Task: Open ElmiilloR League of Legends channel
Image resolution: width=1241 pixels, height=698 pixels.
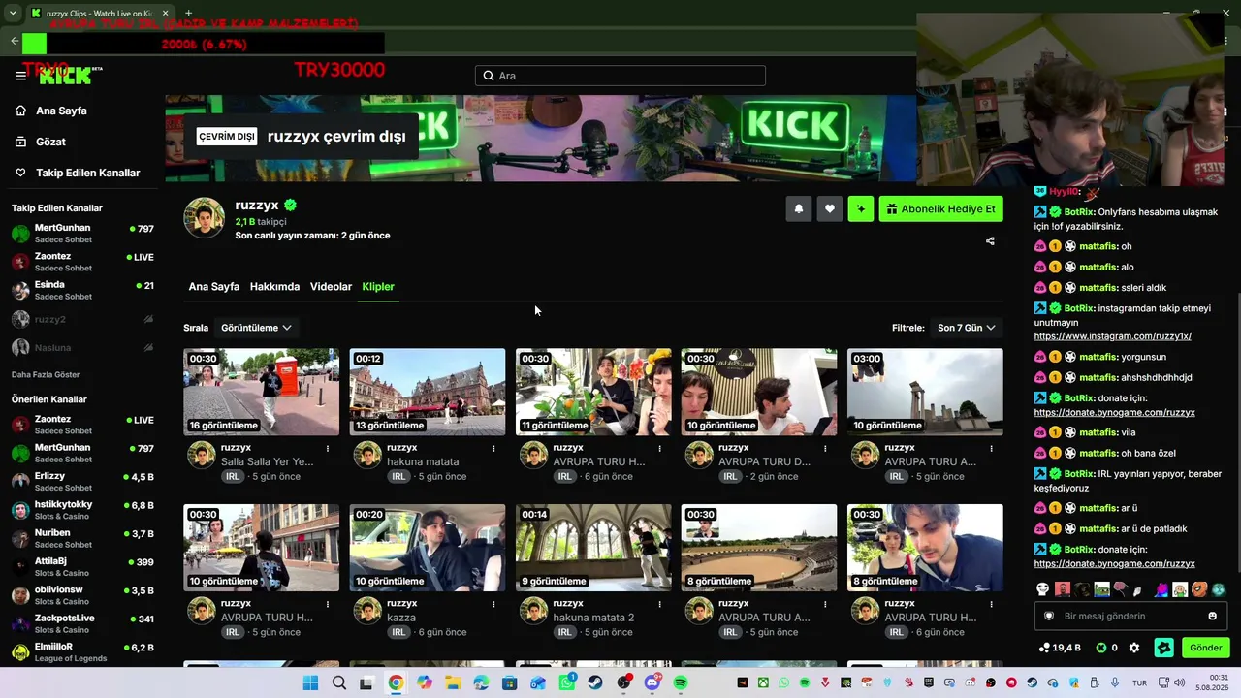Action: click(82, 651)
